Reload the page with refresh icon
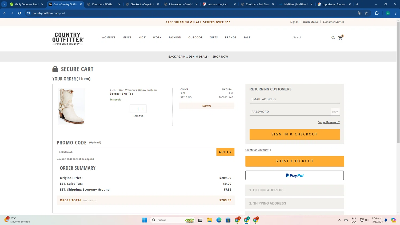The width and height of the screenshot is (400, 225). (x=19, y=13)
